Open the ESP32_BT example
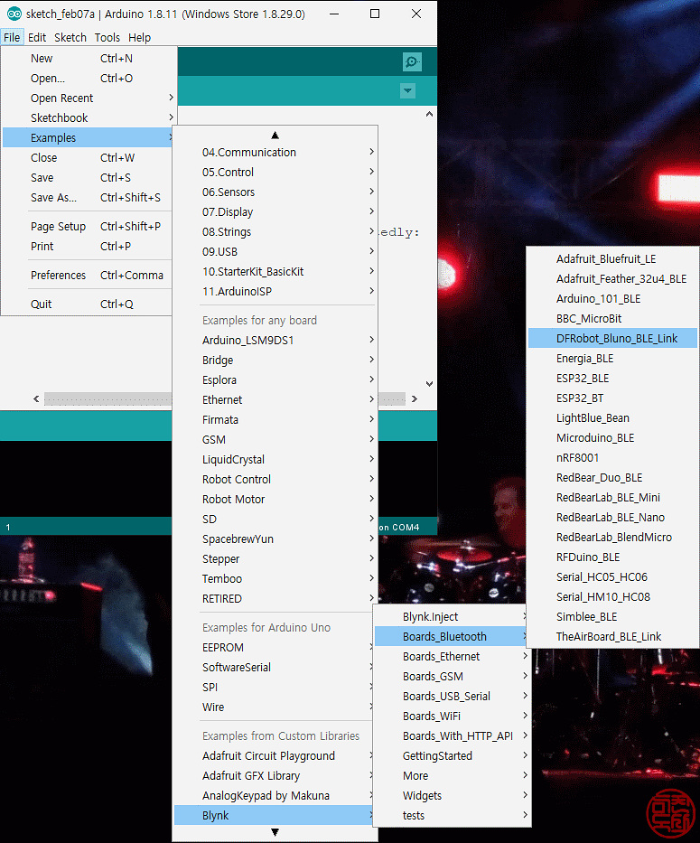 (x=612, y=398)
